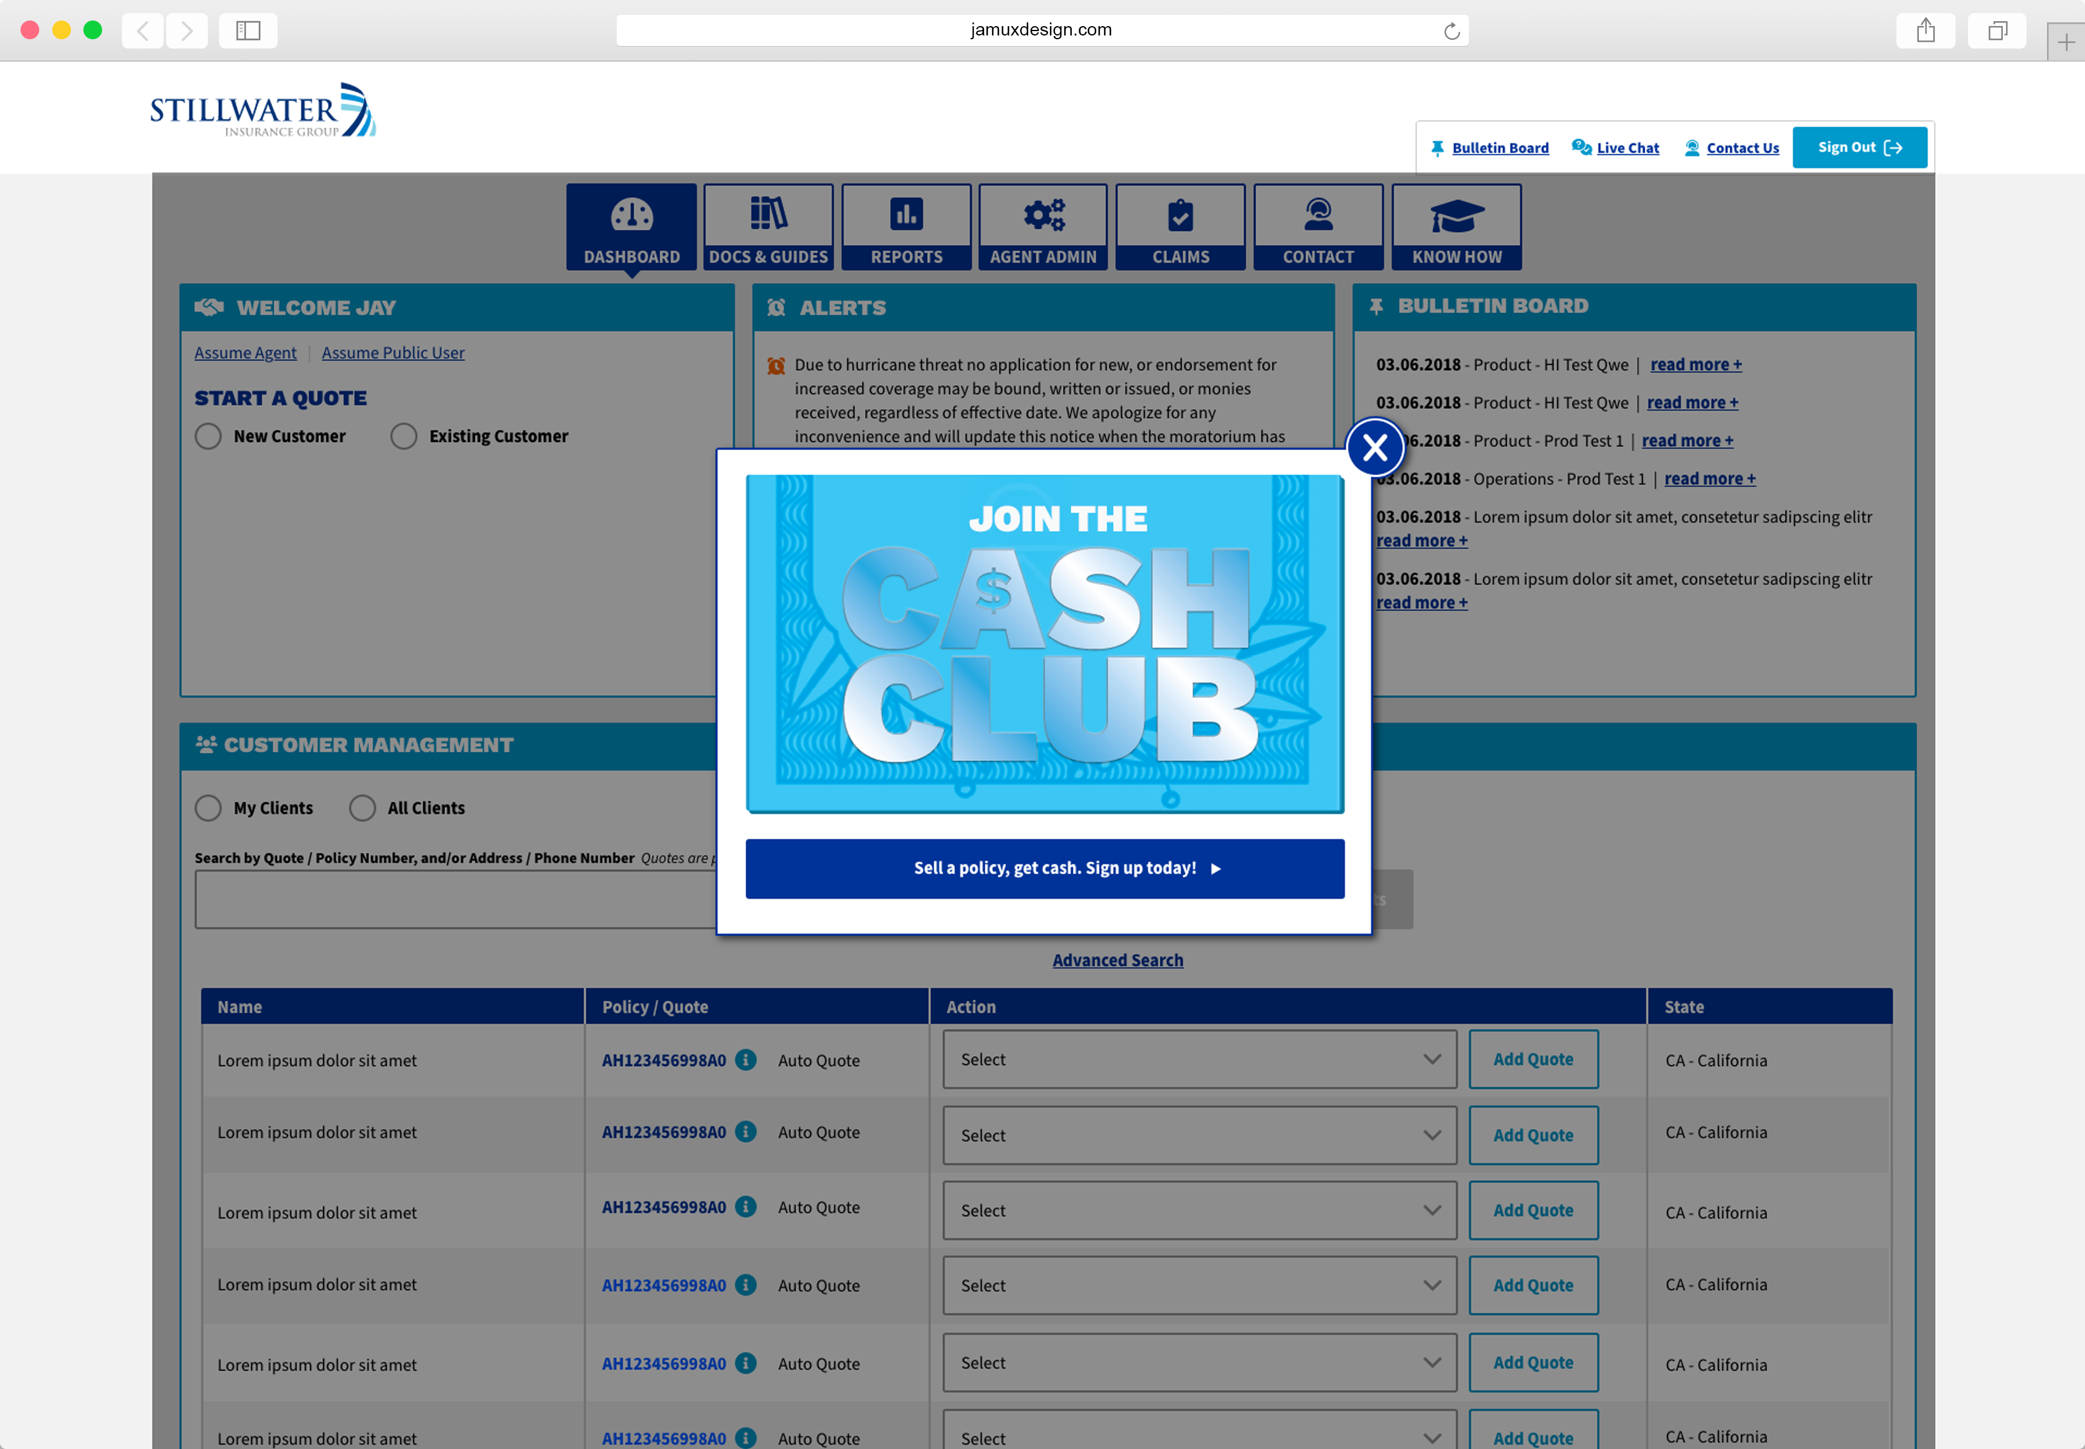Screen dimensions: 2085x1449
Task: Open Select action dropdown in third table row
Action: (1199, 1211)
